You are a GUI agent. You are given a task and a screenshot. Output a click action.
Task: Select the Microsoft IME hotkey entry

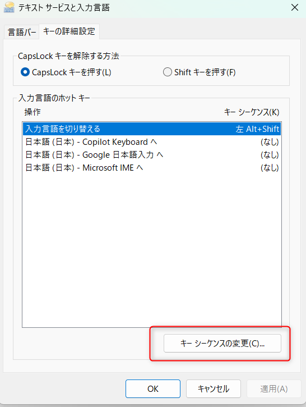[x=152, y=168]
